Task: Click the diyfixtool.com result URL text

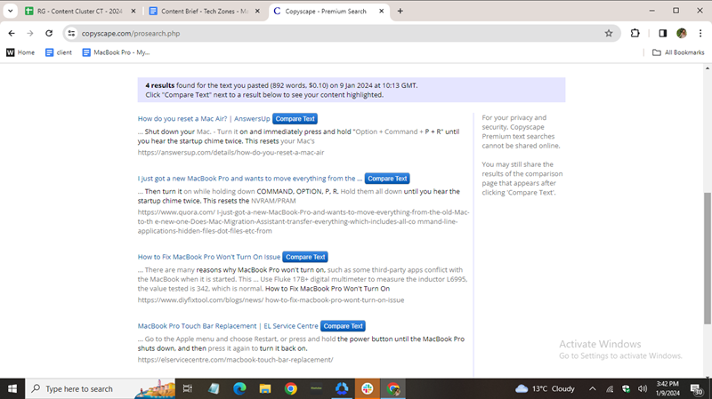Action: tap(271, 300)
